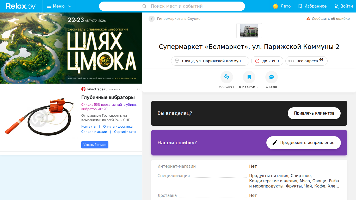Open the Лето section
The image size is (356, 200).
[x=282, y=6]
